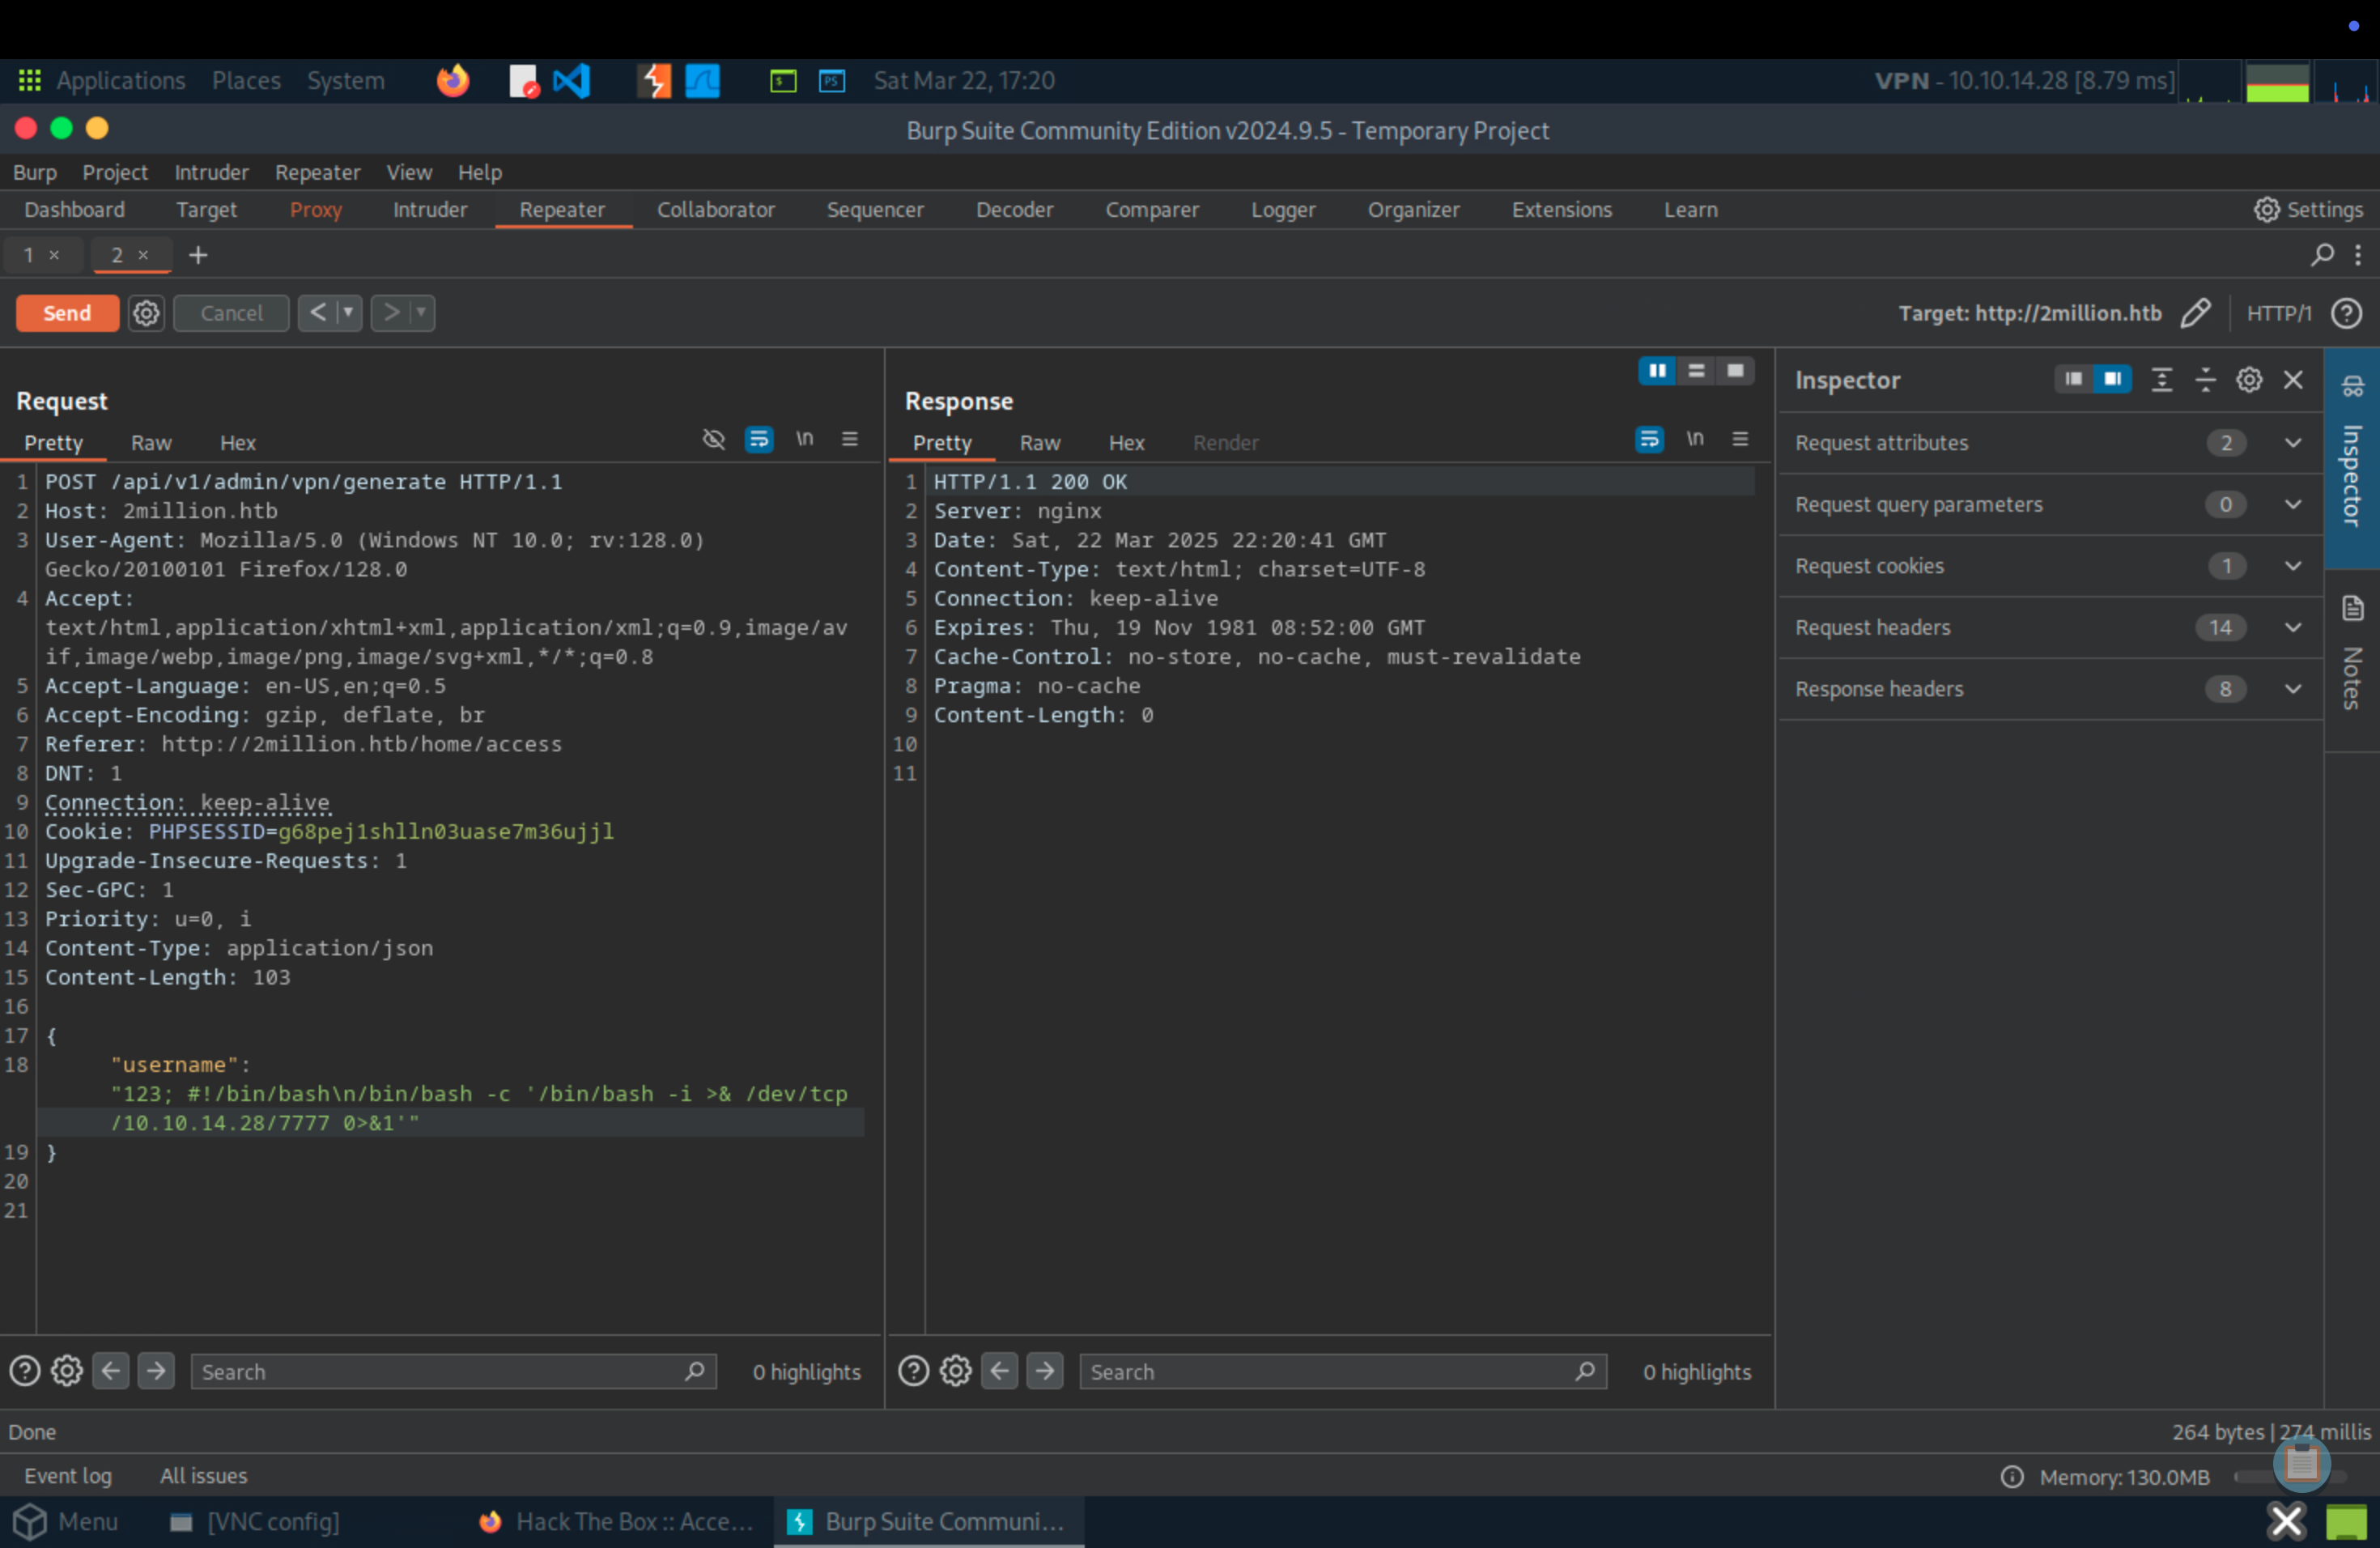
Task: Open Response search settings gear
Action: pyautogui.click(x=955, y=1370)
